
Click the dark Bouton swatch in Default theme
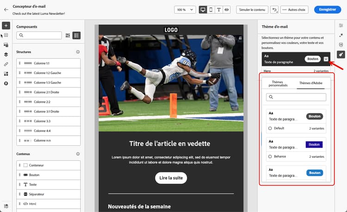click(315, 116)
